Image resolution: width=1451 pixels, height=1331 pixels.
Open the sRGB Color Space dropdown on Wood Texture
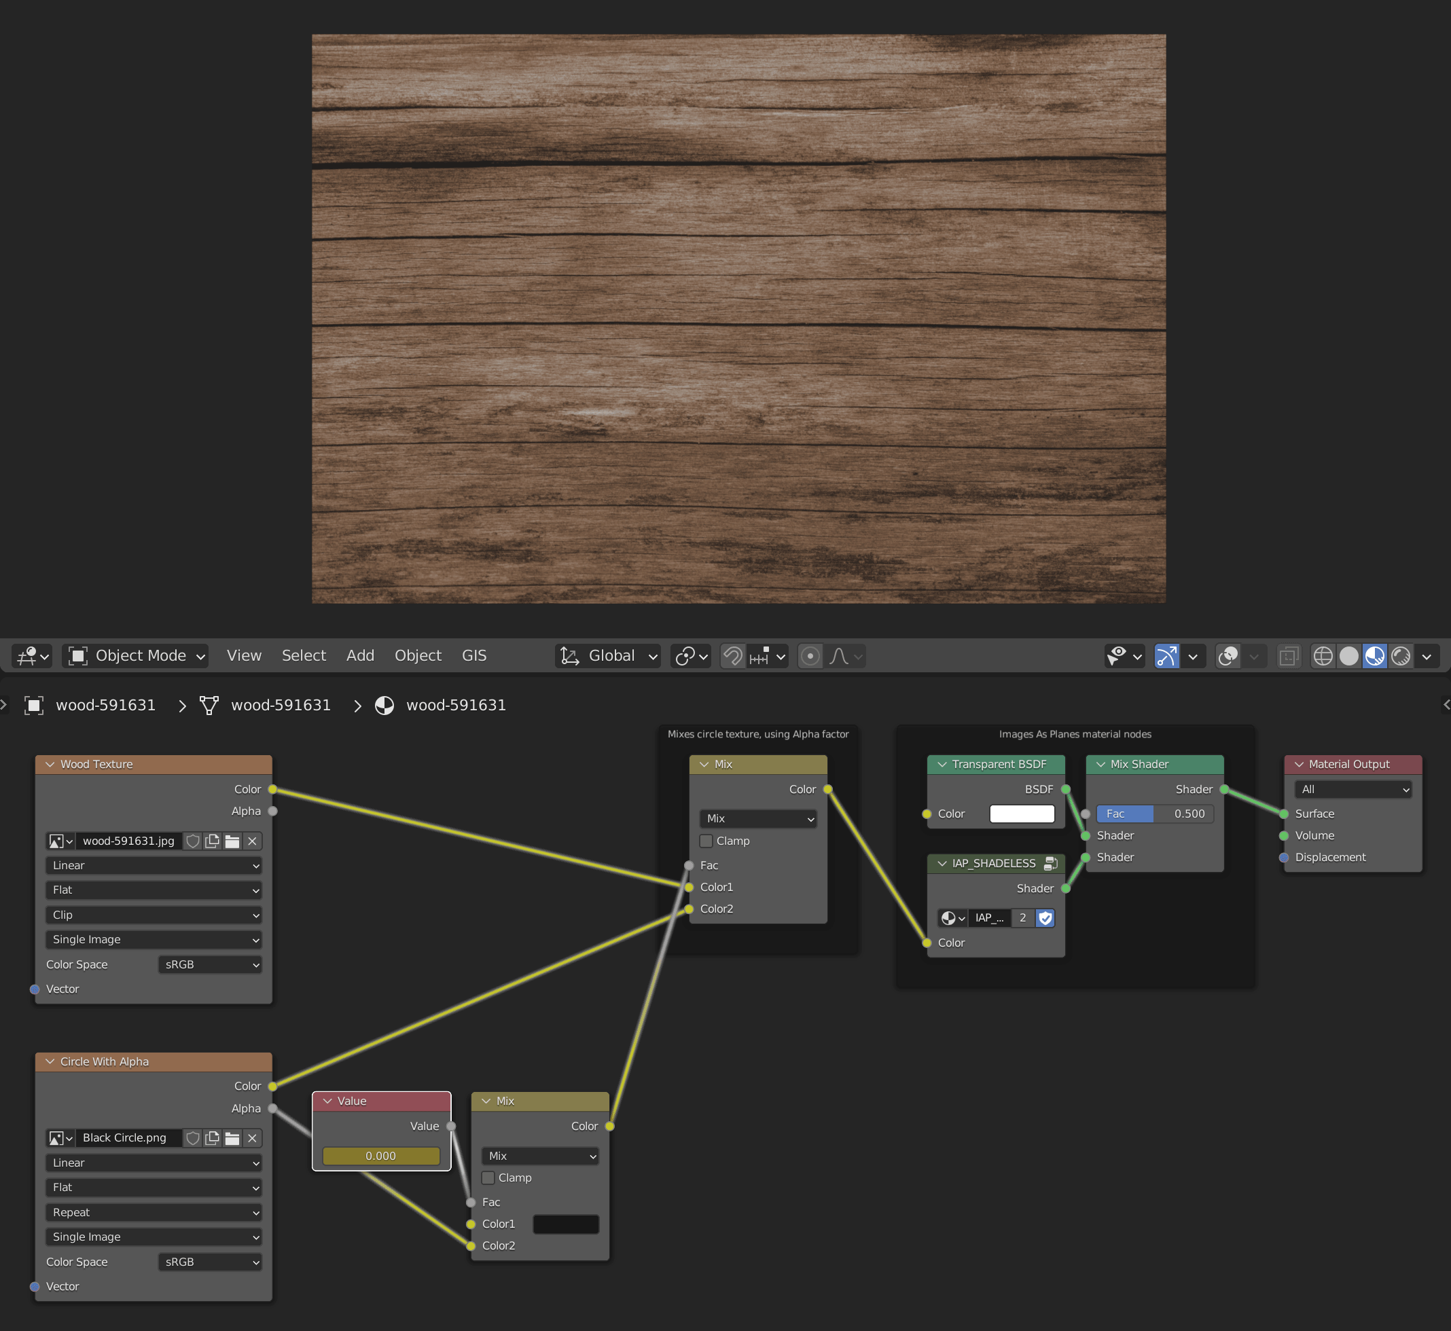(x=210, y=964)
